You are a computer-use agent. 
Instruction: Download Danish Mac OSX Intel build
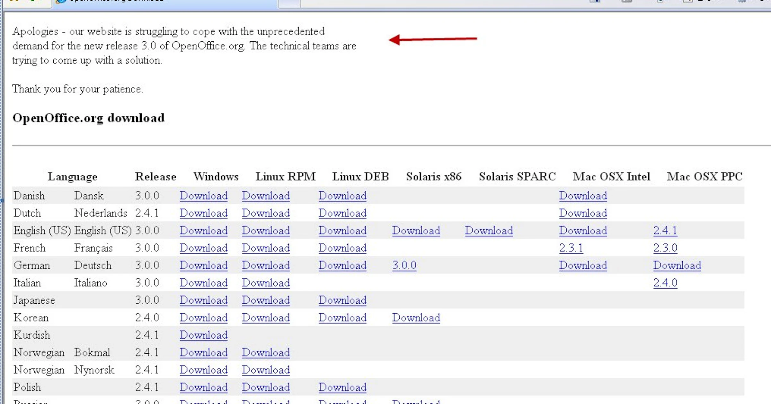tap(583, 196)
